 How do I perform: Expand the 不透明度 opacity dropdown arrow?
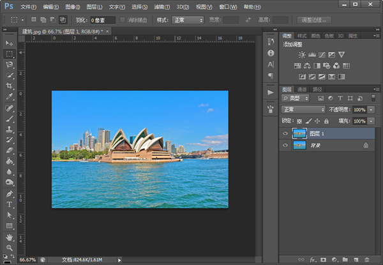(372, 110)
